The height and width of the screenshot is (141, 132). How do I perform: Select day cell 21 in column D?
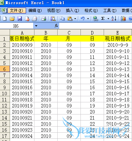click(92, 118)
